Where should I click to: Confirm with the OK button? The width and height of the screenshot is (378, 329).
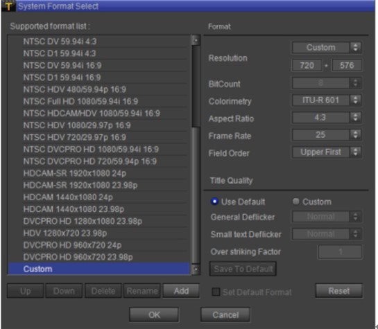click(154, 314)
